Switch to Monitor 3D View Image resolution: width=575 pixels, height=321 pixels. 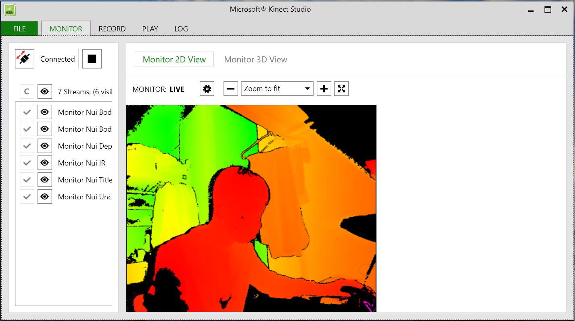(x=255, y=59)
